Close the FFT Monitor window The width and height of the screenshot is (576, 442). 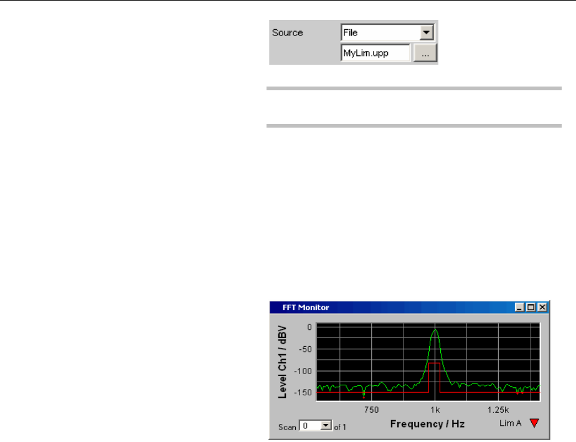click(542, 308)
